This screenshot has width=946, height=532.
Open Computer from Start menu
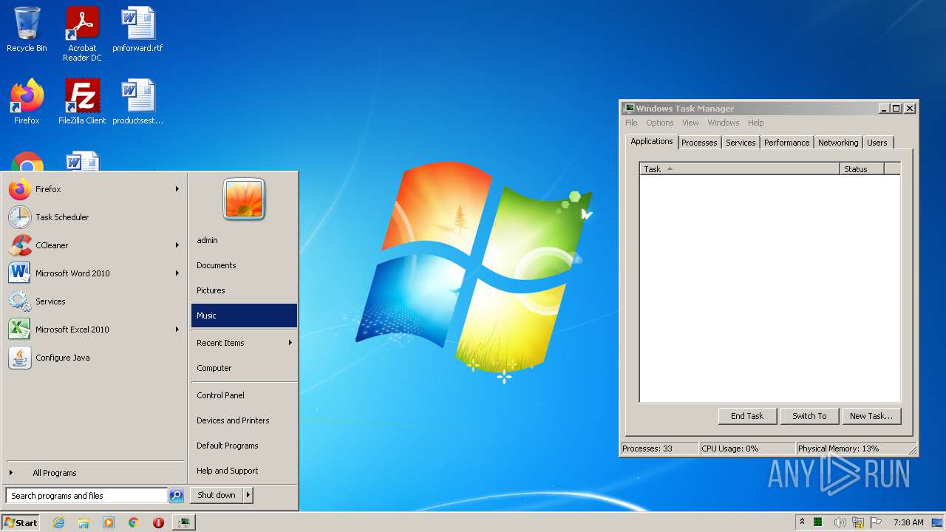(244, 368)
